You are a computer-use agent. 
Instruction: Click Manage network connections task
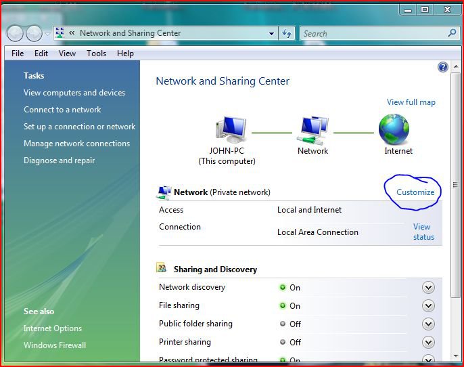tap(76, 144)
